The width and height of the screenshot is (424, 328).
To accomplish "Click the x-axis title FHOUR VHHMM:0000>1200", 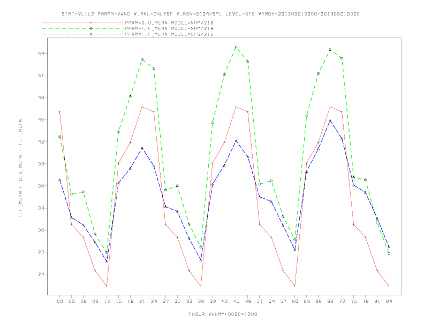I will point(223,314).
